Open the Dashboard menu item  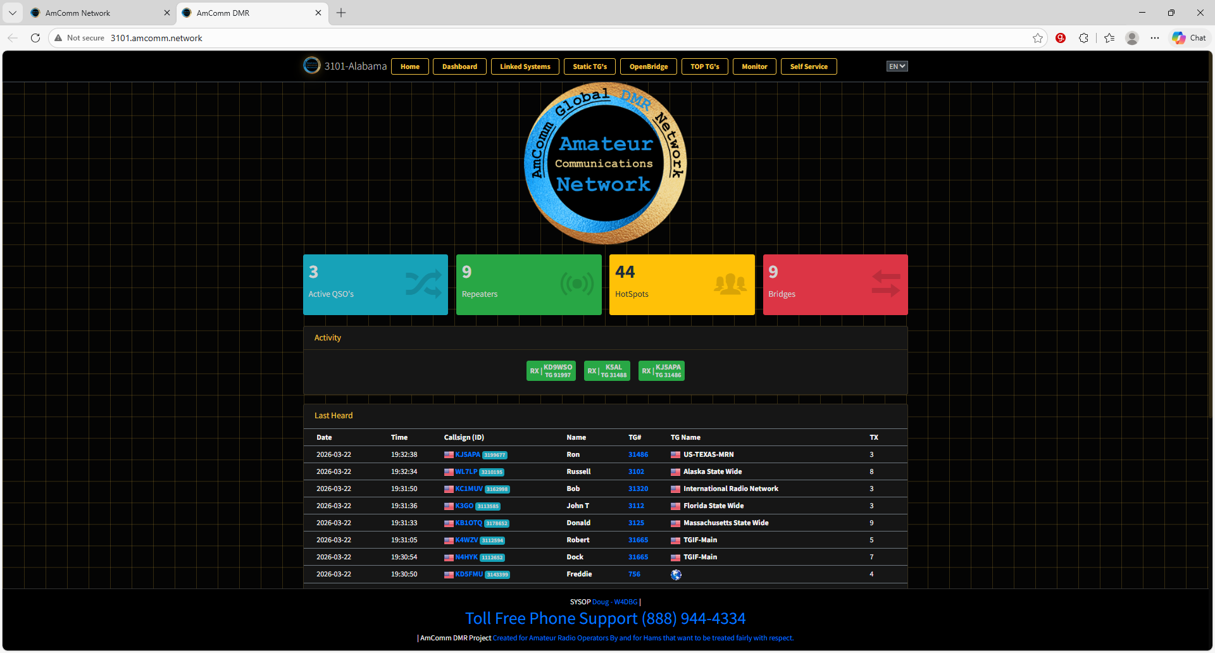click(459, 66)
